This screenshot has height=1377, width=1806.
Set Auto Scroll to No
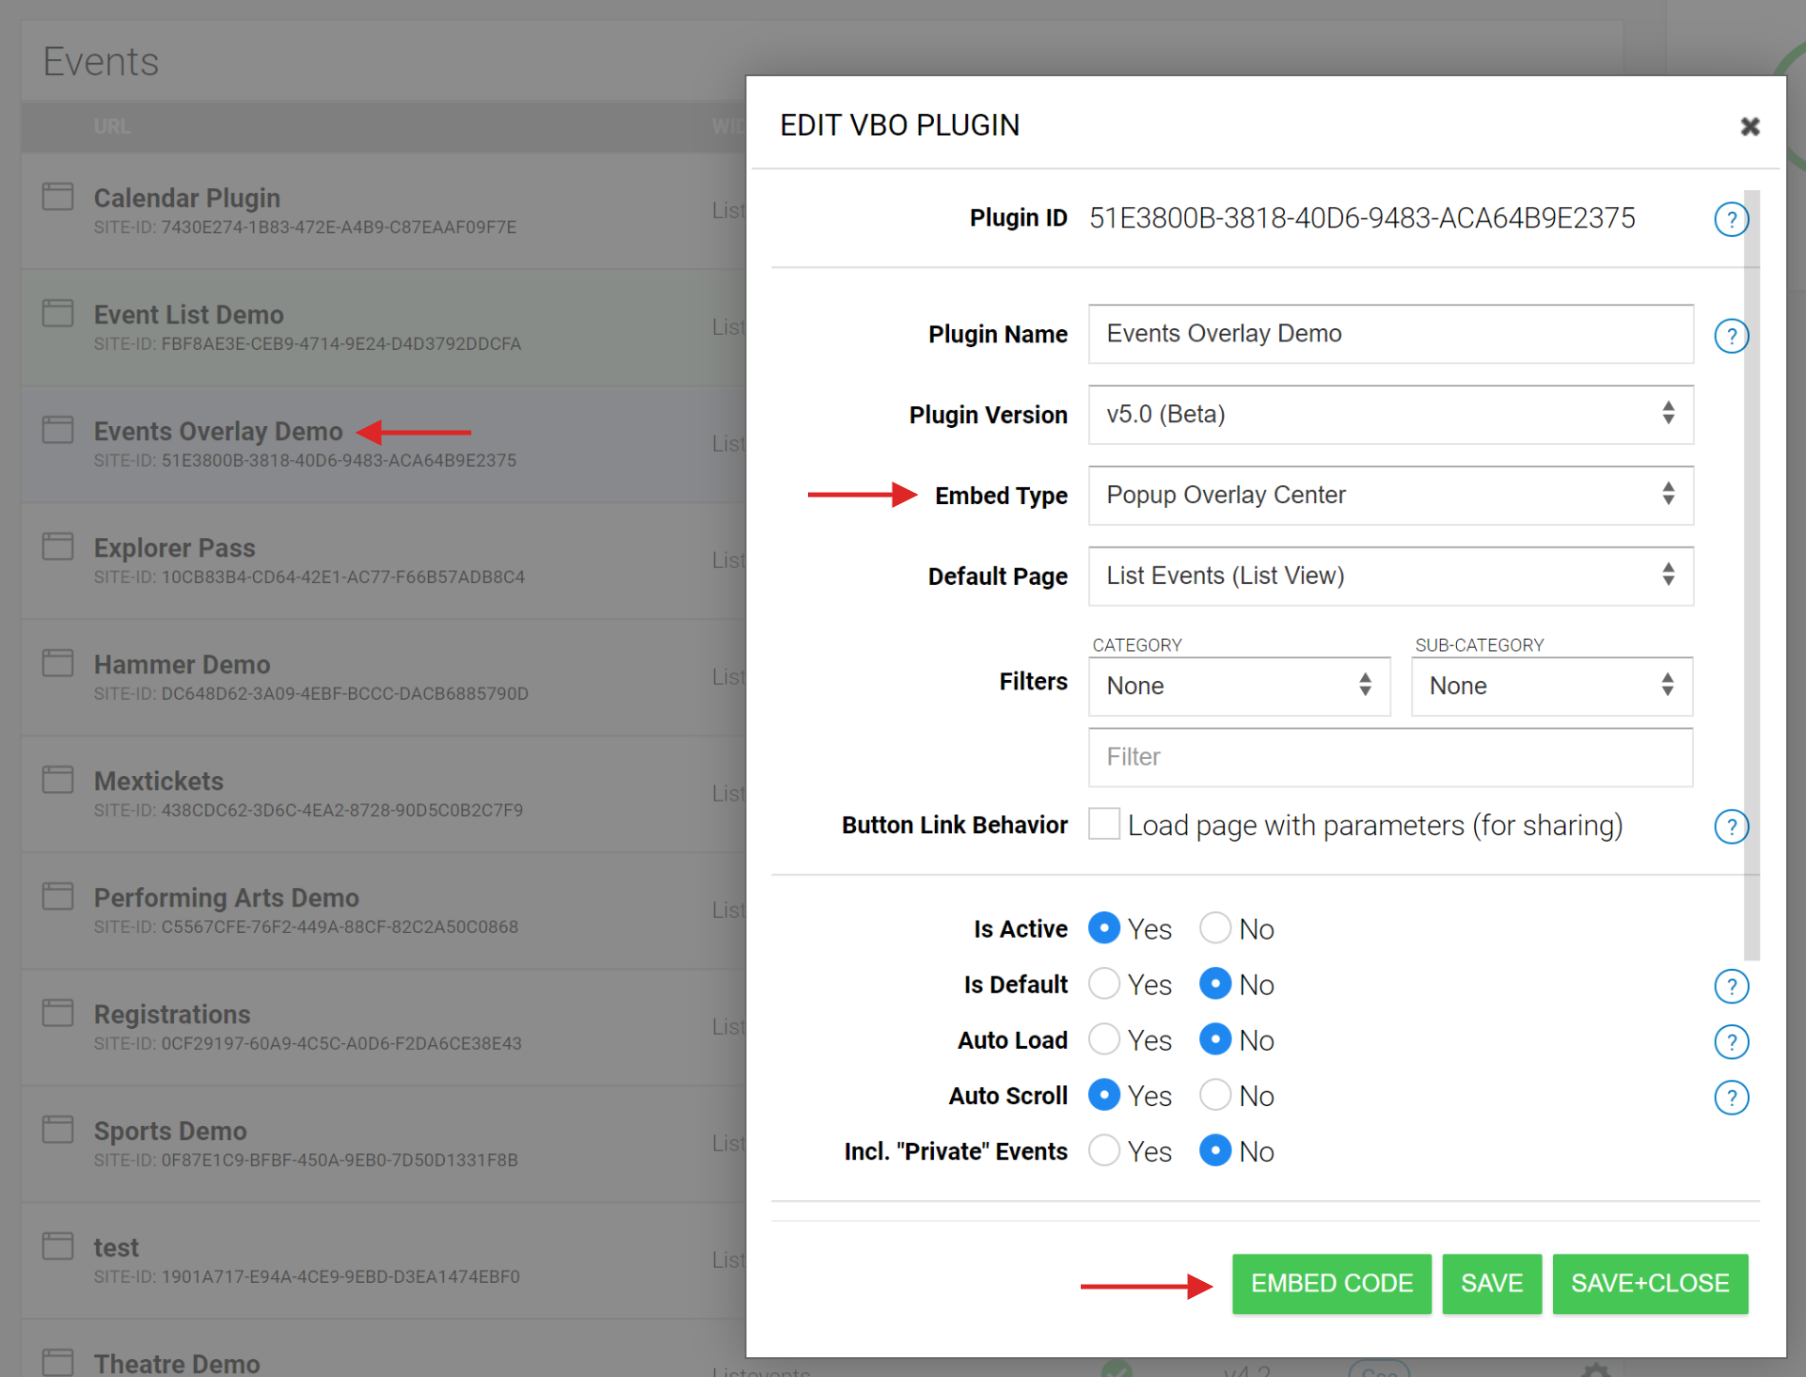(1215, 1095)
